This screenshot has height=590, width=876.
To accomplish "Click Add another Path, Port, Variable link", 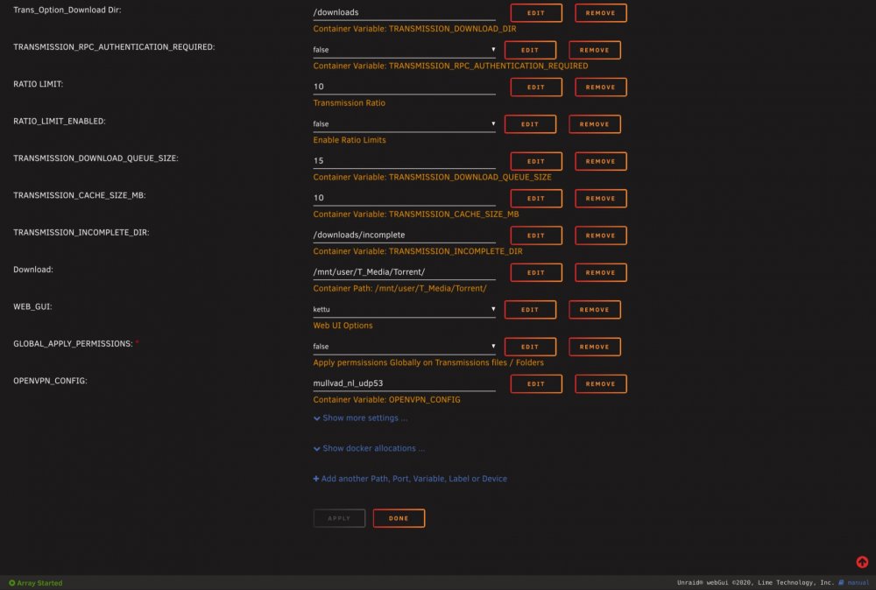I will [x=410, y=479].
